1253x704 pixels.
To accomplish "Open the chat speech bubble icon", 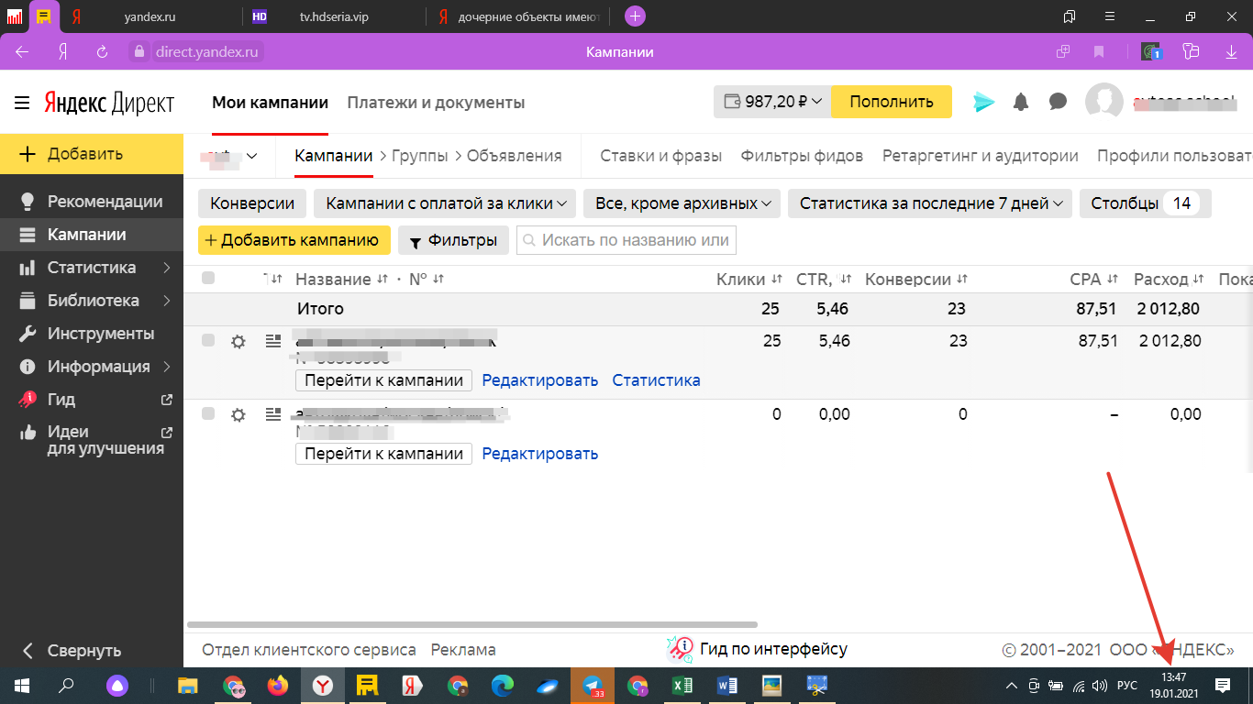I will [1058, 102].
